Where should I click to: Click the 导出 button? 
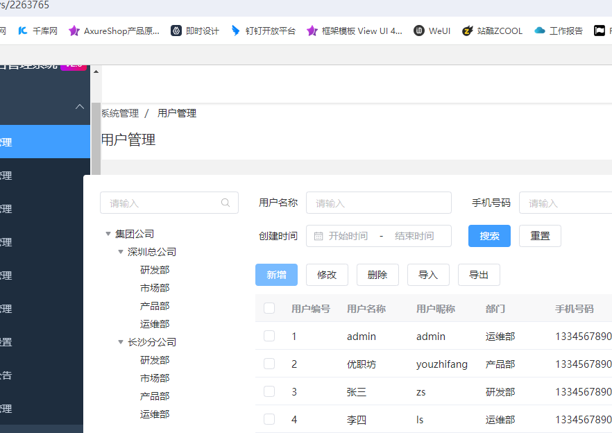click(x=479, y=275)
